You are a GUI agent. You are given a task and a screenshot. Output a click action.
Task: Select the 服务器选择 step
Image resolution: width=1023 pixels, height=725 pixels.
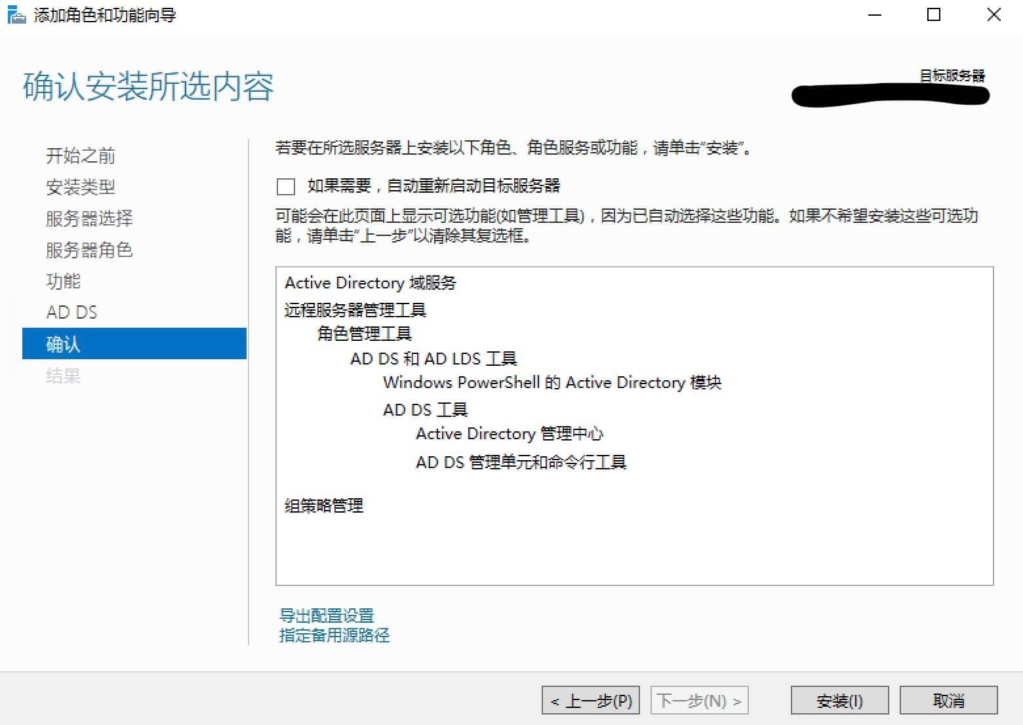point(89,218)
